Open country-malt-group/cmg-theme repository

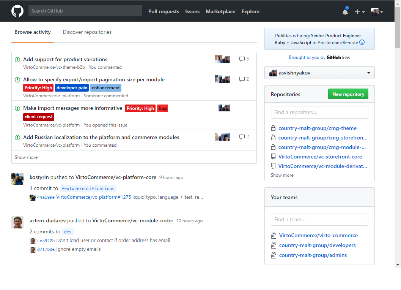[318, 128]
